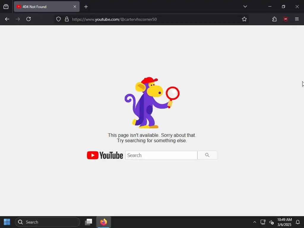304x228 pixels.
Task: View site security lock information
Action: click(x=67, y=19)
